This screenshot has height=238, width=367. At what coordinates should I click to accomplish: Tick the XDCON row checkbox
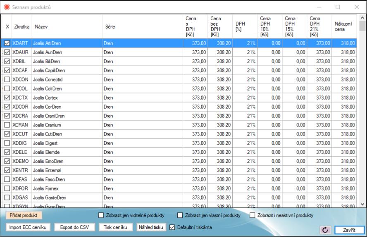(7, 80)
